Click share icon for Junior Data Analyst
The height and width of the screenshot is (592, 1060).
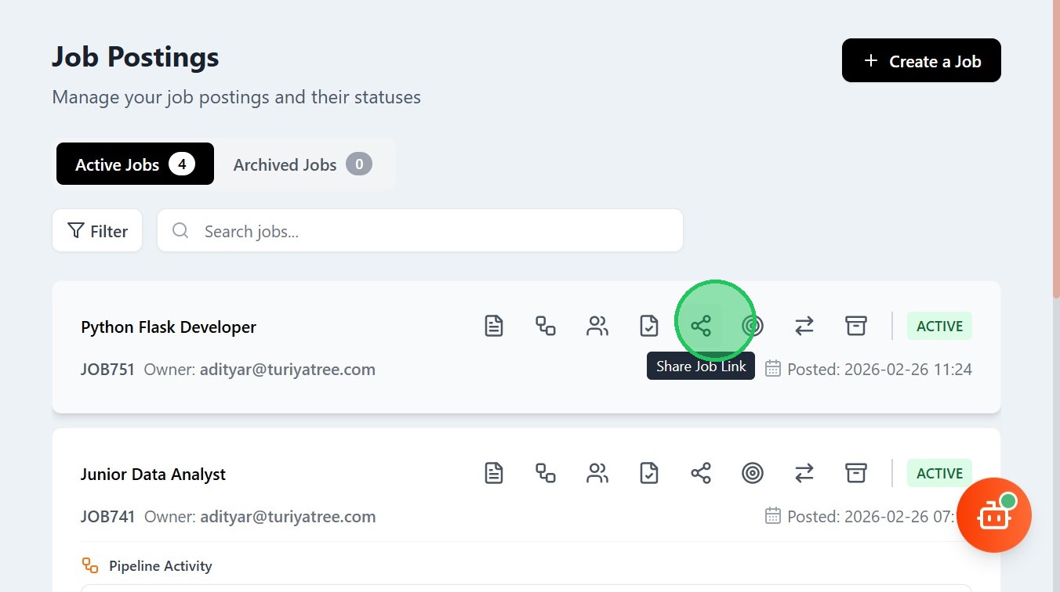pyautogui.click(x=701, y=473)
